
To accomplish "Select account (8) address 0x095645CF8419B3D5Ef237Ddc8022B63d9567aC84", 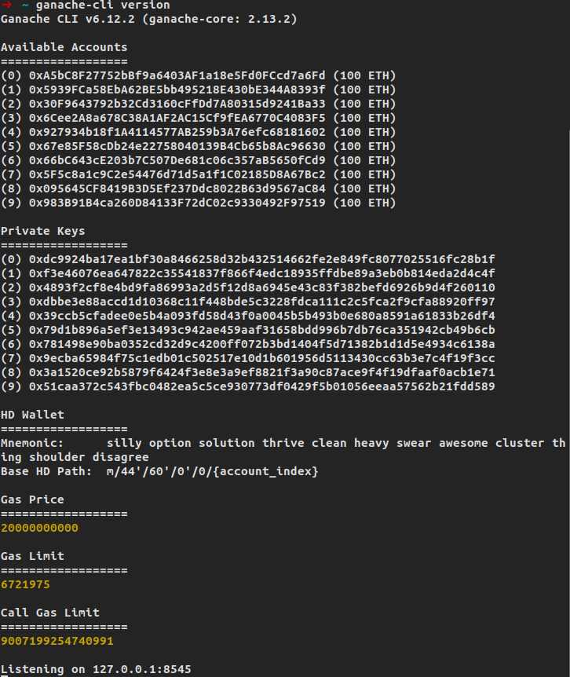I will [x=177, y=188].
